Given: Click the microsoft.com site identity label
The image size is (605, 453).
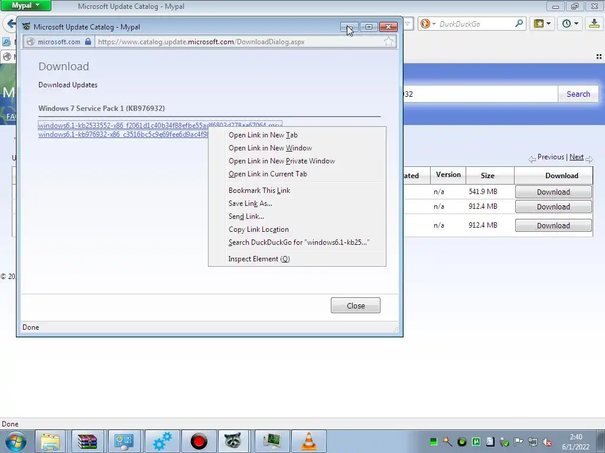Looking at the screenshot, I should click(x=59, y=42).
